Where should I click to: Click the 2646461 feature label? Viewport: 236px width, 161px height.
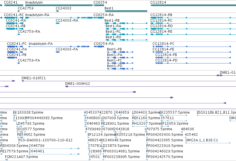37,151
